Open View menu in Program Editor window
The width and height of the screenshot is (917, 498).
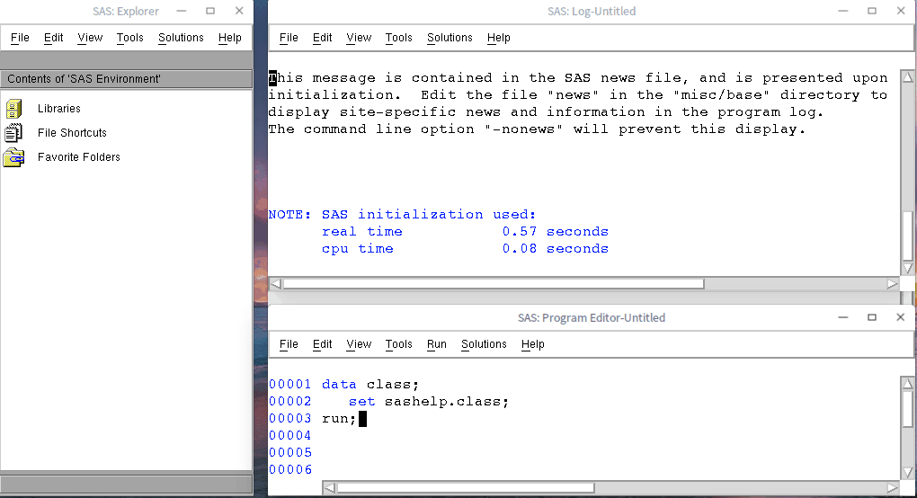tap(359, 344)
